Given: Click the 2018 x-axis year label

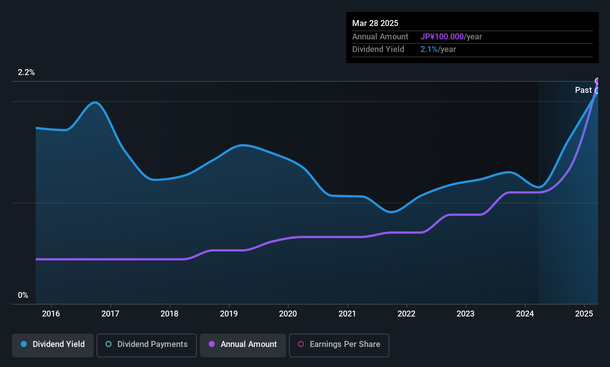Looking at the screenshot, I should point(169,314).
